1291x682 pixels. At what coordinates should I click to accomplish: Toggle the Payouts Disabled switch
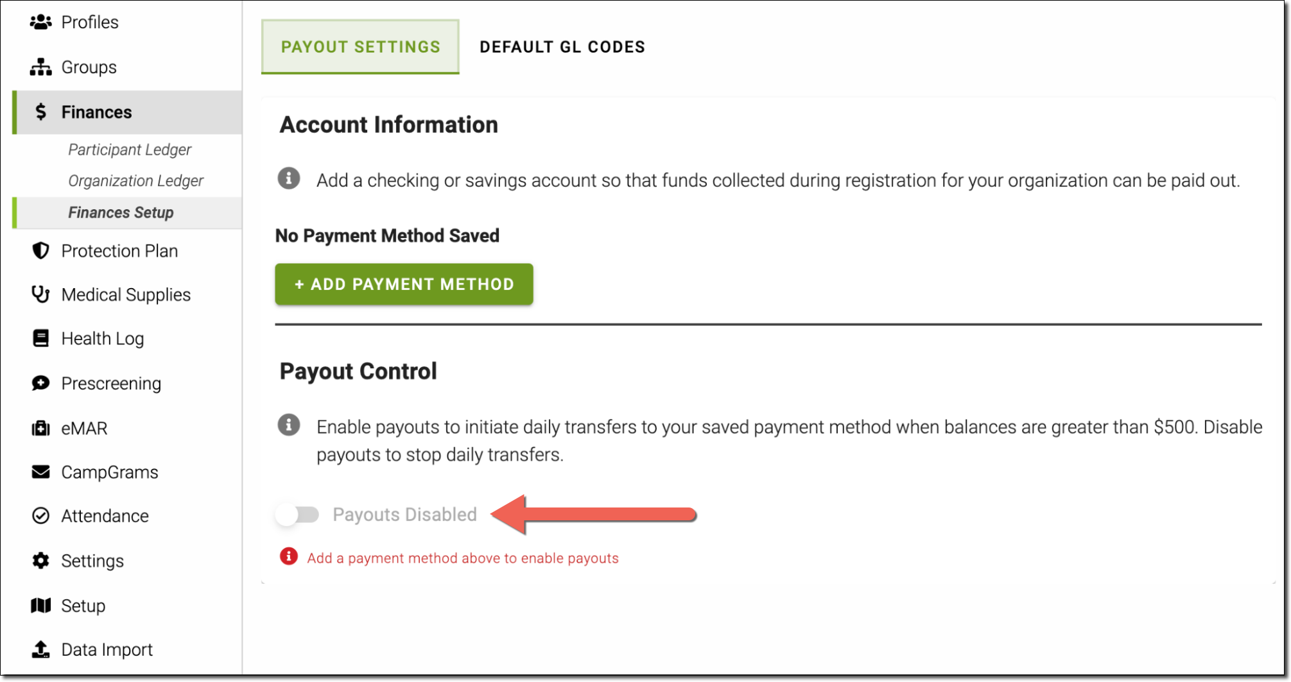(297, 515)
